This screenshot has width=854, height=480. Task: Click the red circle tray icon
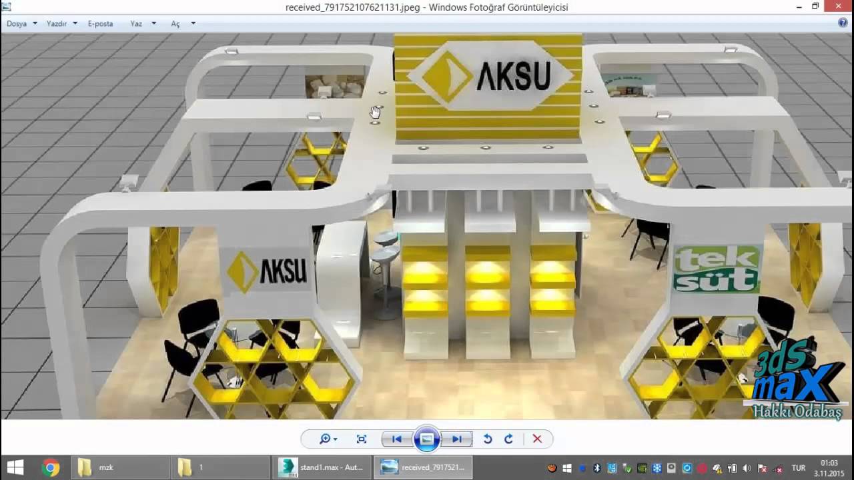pyautogui.click(x=702, y=468)
